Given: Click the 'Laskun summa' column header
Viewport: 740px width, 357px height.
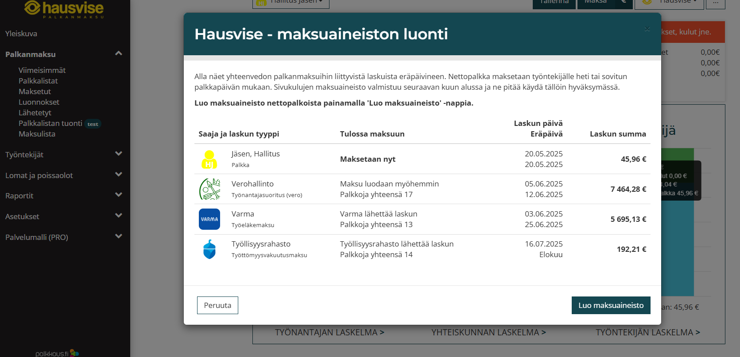Looking at the screenshot, I should [618, 134].
